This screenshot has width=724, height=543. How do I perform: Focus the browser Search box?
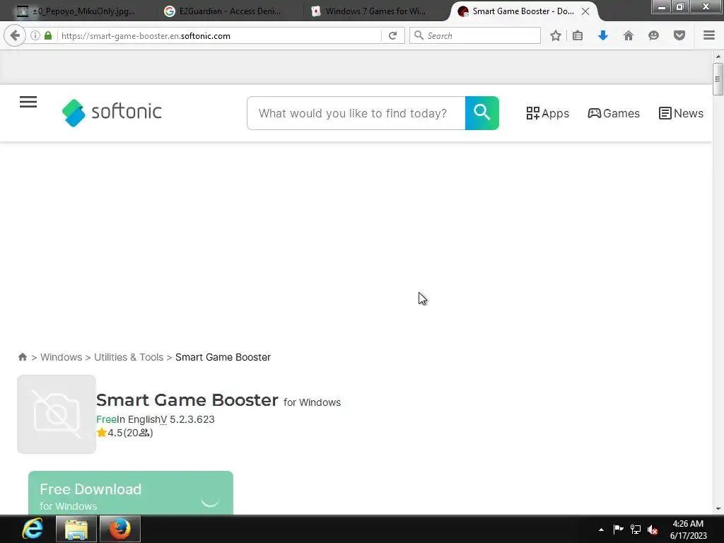coord(474,35)
